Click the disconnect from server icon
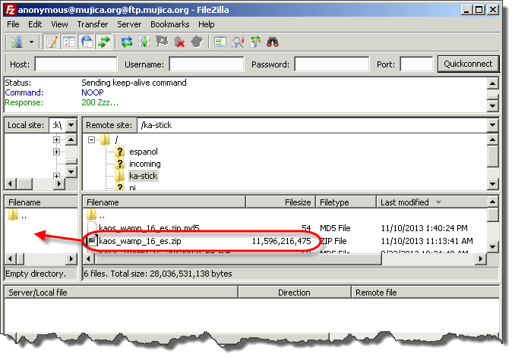 (180, 42)
